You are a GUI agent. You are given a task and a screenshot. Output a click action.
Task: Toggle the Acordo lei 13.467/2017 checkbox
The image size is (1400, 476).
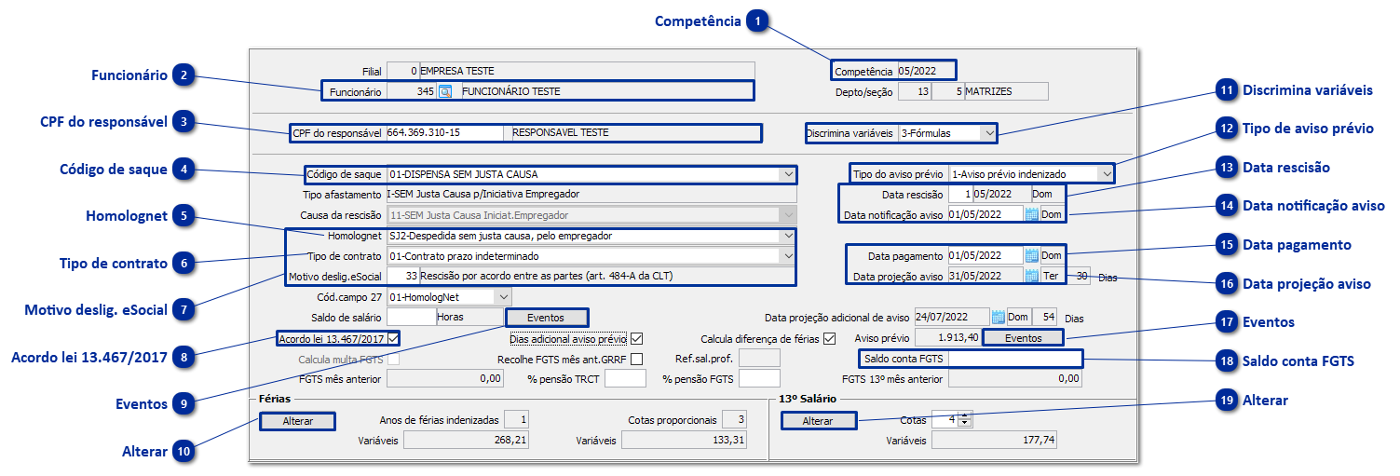[394, 338]
